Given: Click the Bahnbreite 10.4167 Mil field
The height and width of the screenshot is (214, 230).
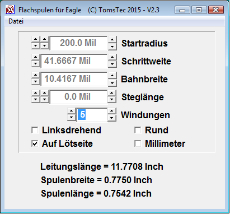Looking at the screenshot, I should point(74,79).
